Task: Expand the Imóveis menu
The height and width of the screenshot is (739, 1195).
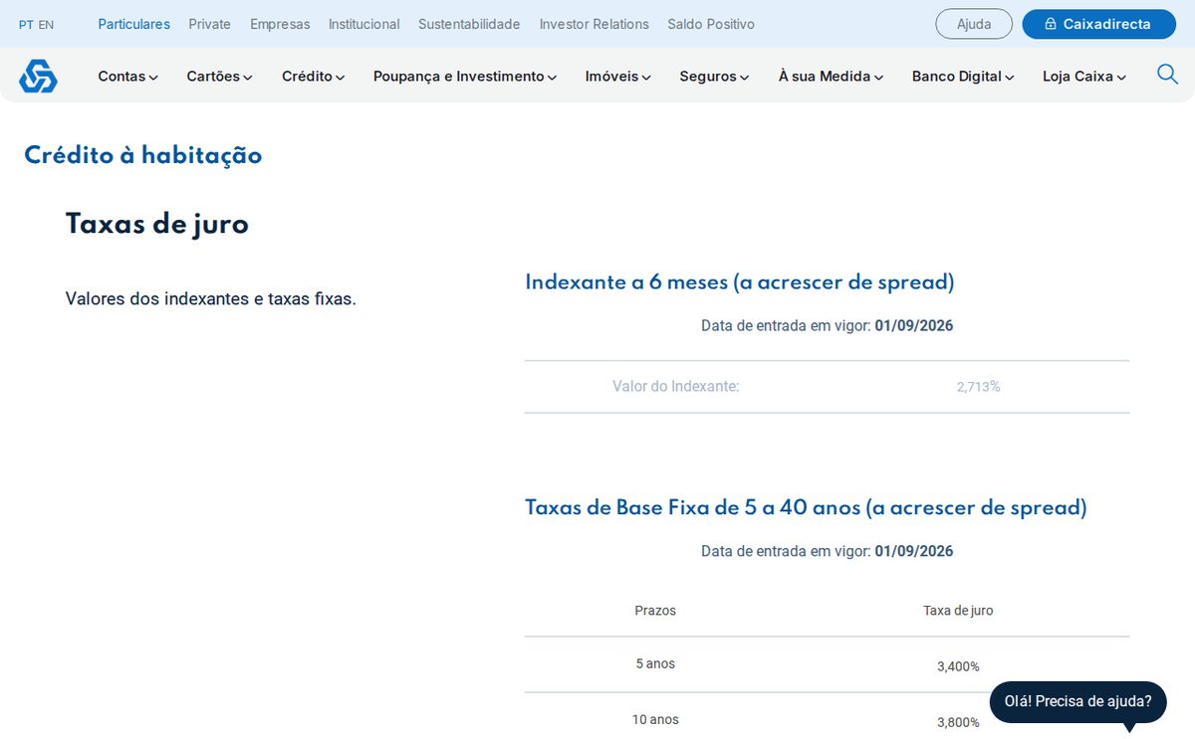Action: pos(617,77)
